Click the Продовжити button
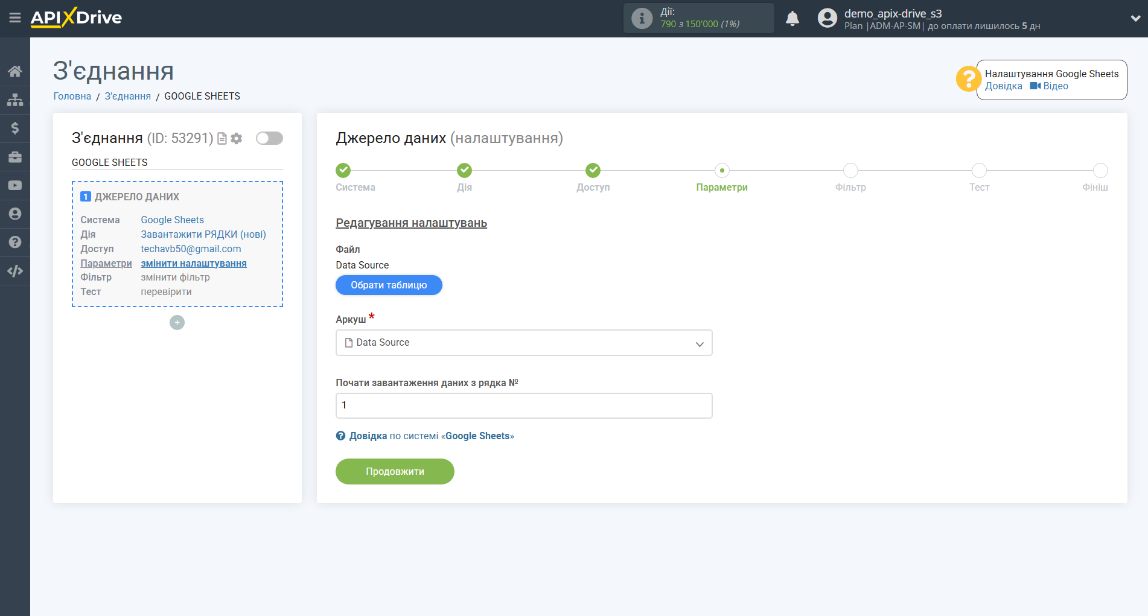This screenshot has height=616, width=1148. pyautogui.click(x=395, y=471)
